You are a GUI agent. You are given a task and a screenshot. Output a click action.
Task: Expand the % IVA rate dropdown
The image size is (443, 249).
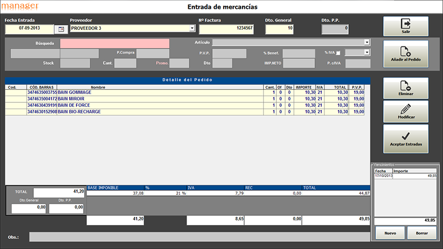pos(367,53)
